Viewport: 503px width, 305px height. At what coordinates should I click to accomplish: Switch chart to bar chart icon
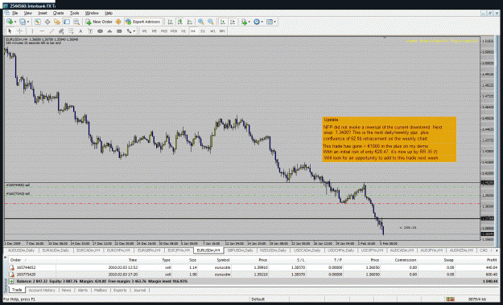click(x=171, y=22)
